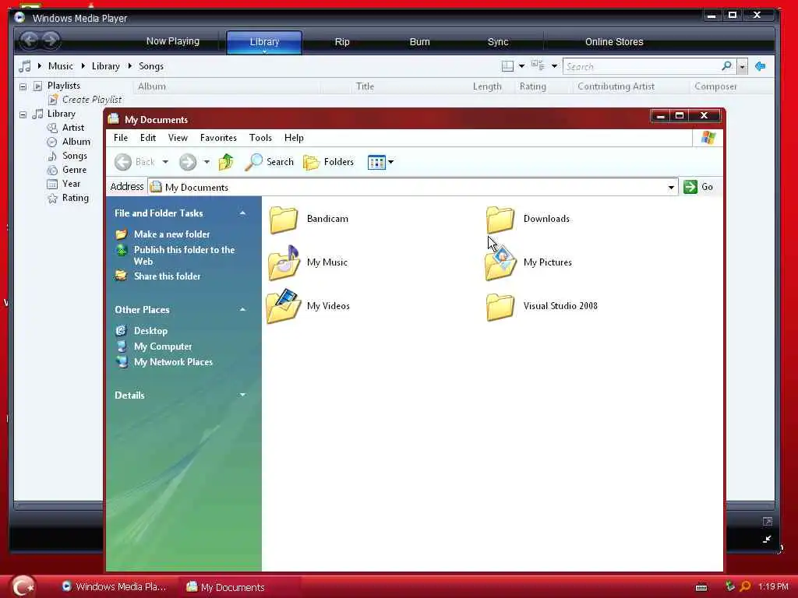Collapse File and Folder Tasks panel
Screen dimensions: 798x598
pos(243,213)
